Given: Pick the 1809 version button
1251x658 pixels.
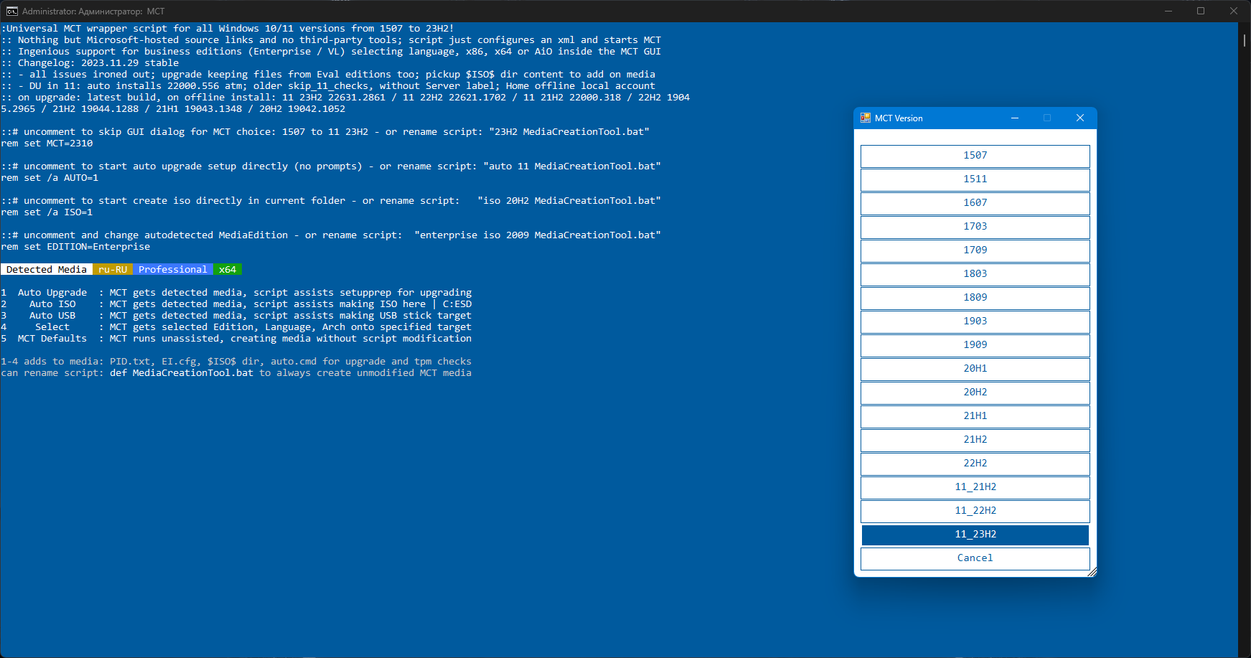Looking at the screenshot, I should click(975, 298).
